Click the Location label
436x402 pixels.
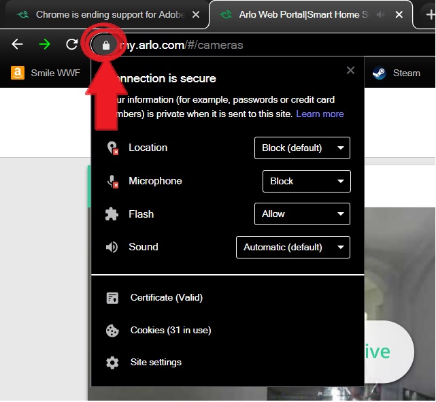pos(148,148)
